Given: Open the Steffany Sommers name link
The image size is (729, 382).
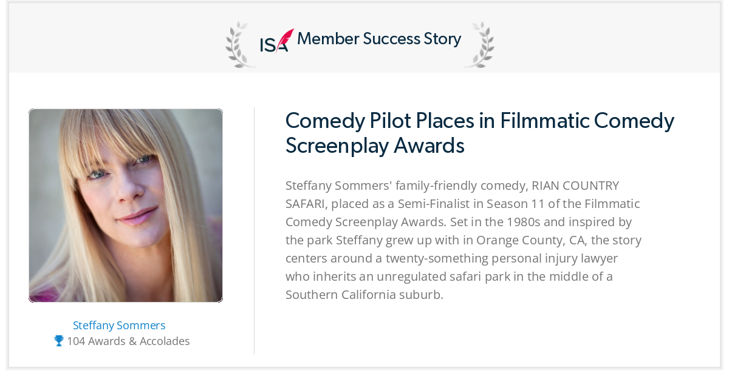Looking at the screenshot, I should (119, 326).
